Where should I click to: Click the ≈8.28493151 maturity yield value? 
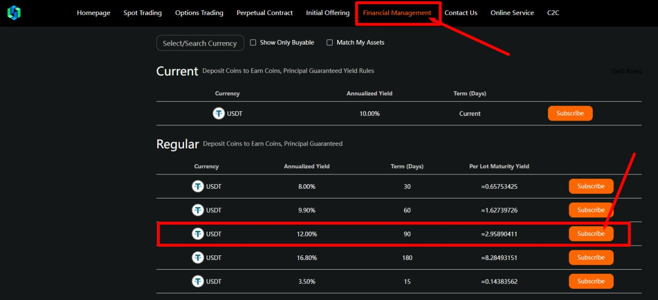[x=499, y=257]
